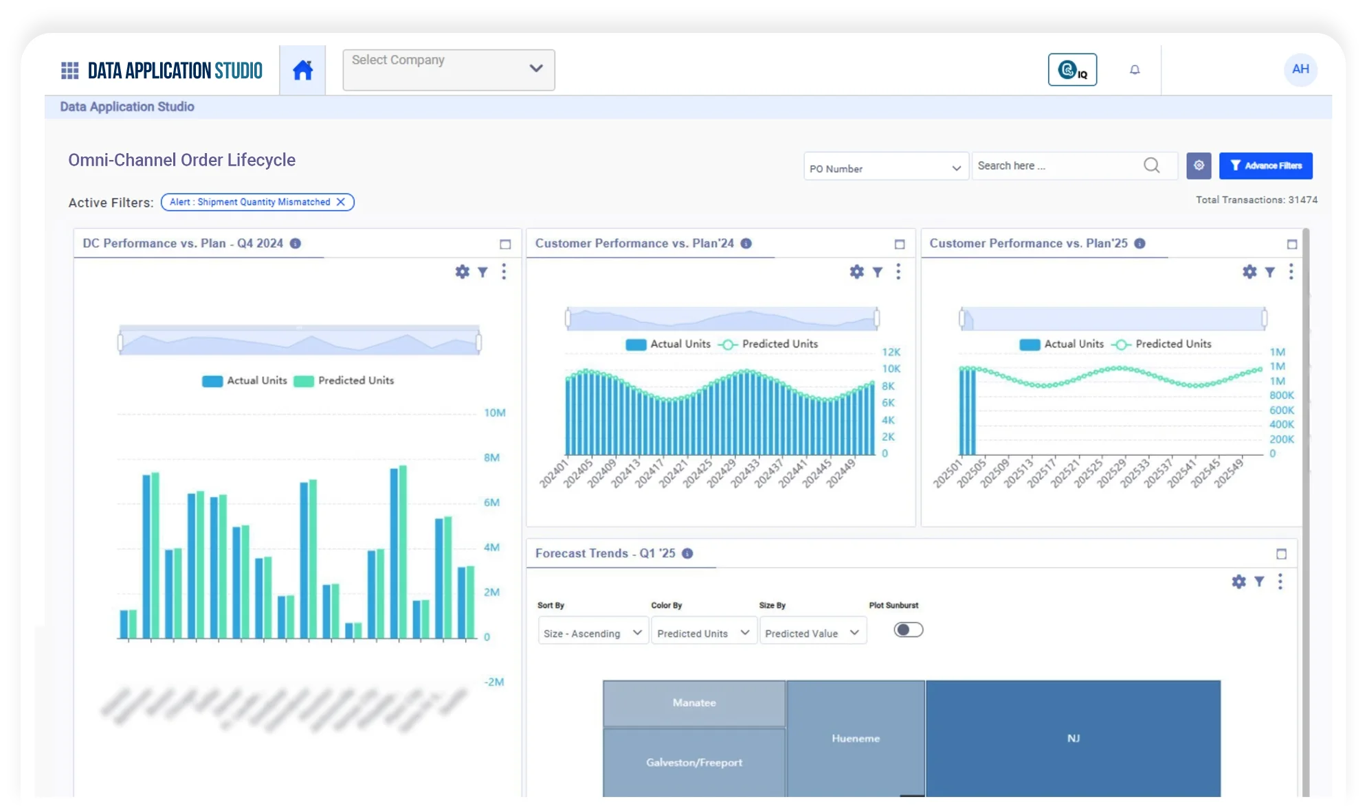1367x806 pixels.
Task: Maximize the Customer Performance vs. Plan'25 panel
Action: (1291, 244)
